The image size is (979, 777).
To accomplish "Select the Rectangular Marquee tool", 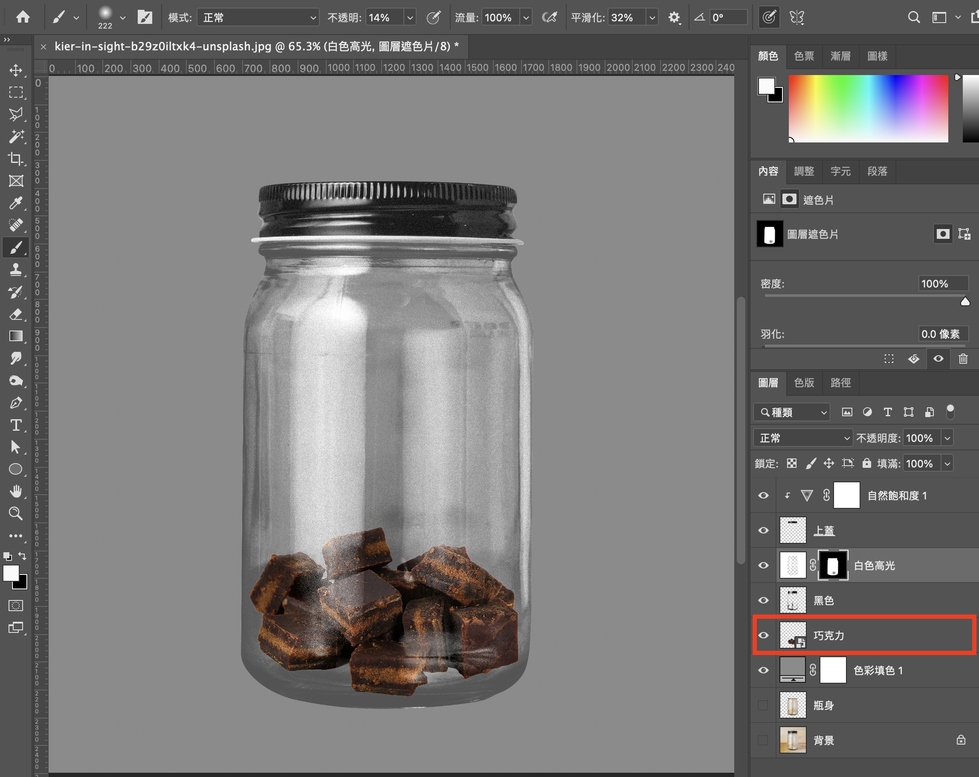I will 16,93.
